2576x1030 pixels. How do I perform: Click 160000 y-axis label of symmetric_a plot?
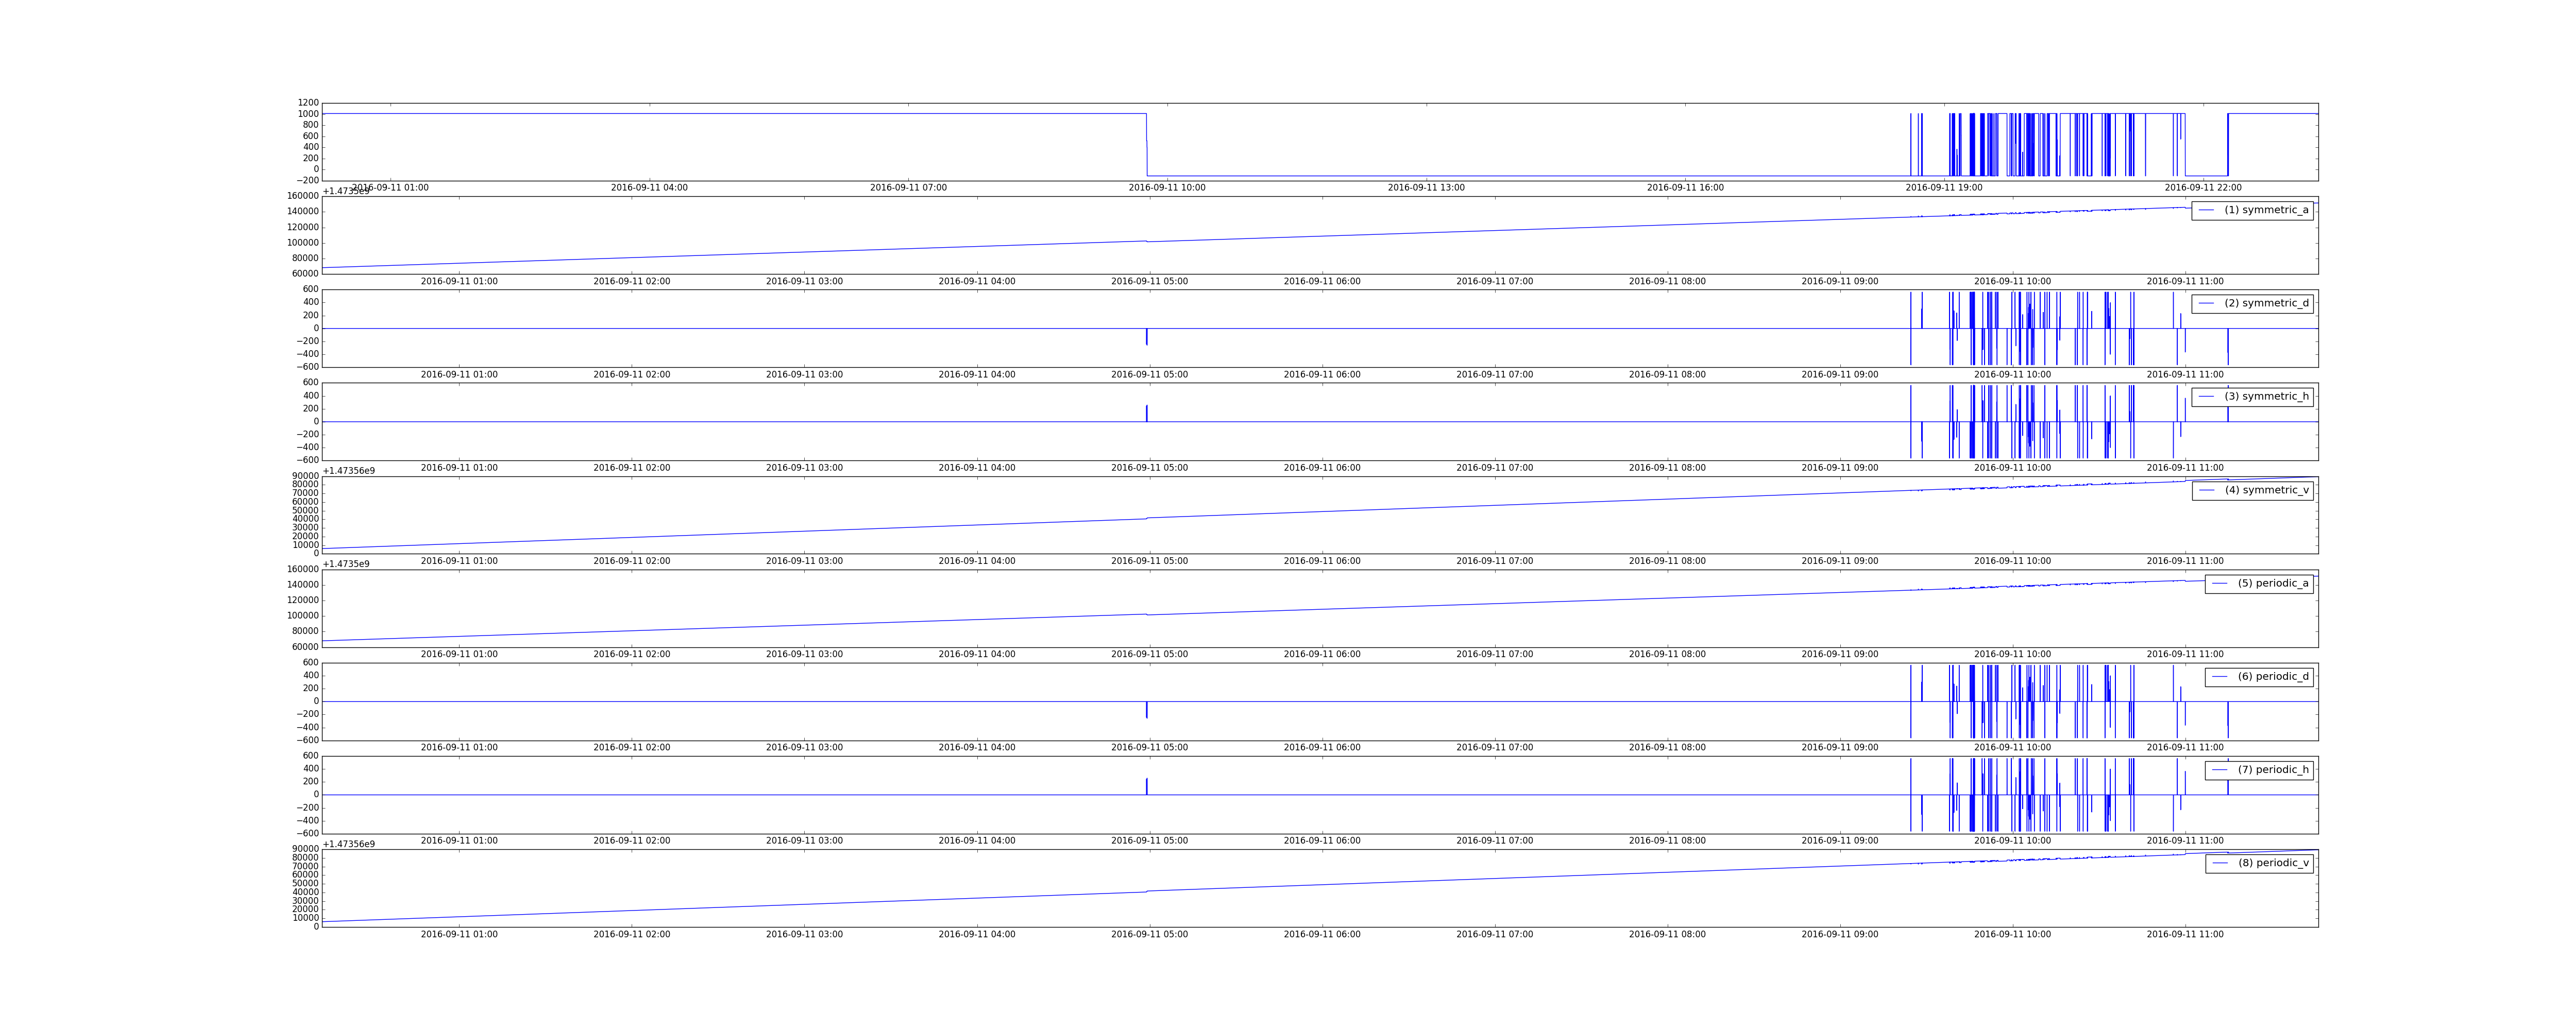pos(302,196)
